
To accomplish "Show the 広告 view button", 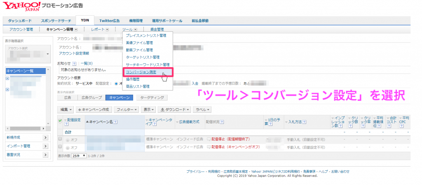I will (x=68, y=98).
